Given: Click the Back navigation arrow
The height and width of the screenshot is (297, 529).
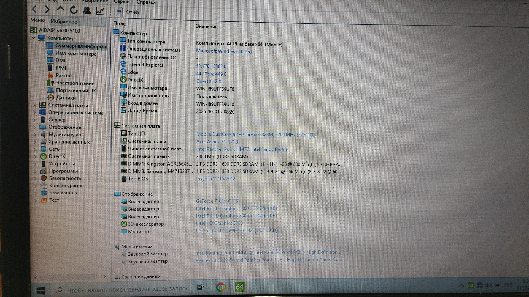Looking at the screenshot, I should tap(34, 9).
